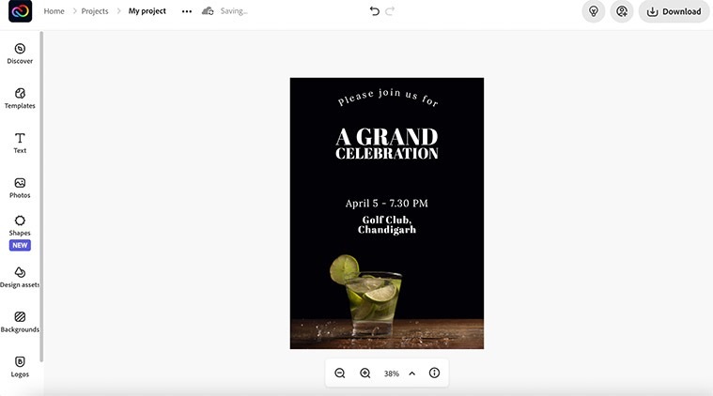Click the redo arrow
Image resolution: width=713 pixels, height=396 pixels.
point(390,11)
